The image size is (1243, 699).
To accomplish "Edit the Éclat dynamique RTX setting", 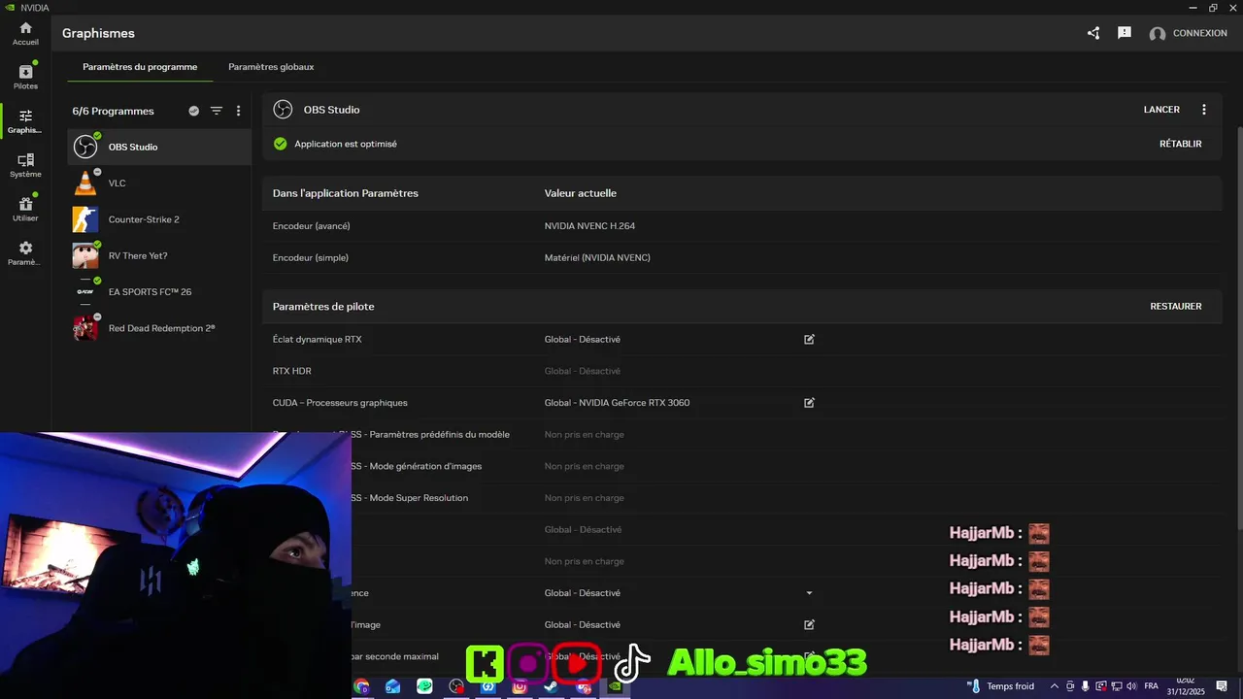I will [809, 339].
